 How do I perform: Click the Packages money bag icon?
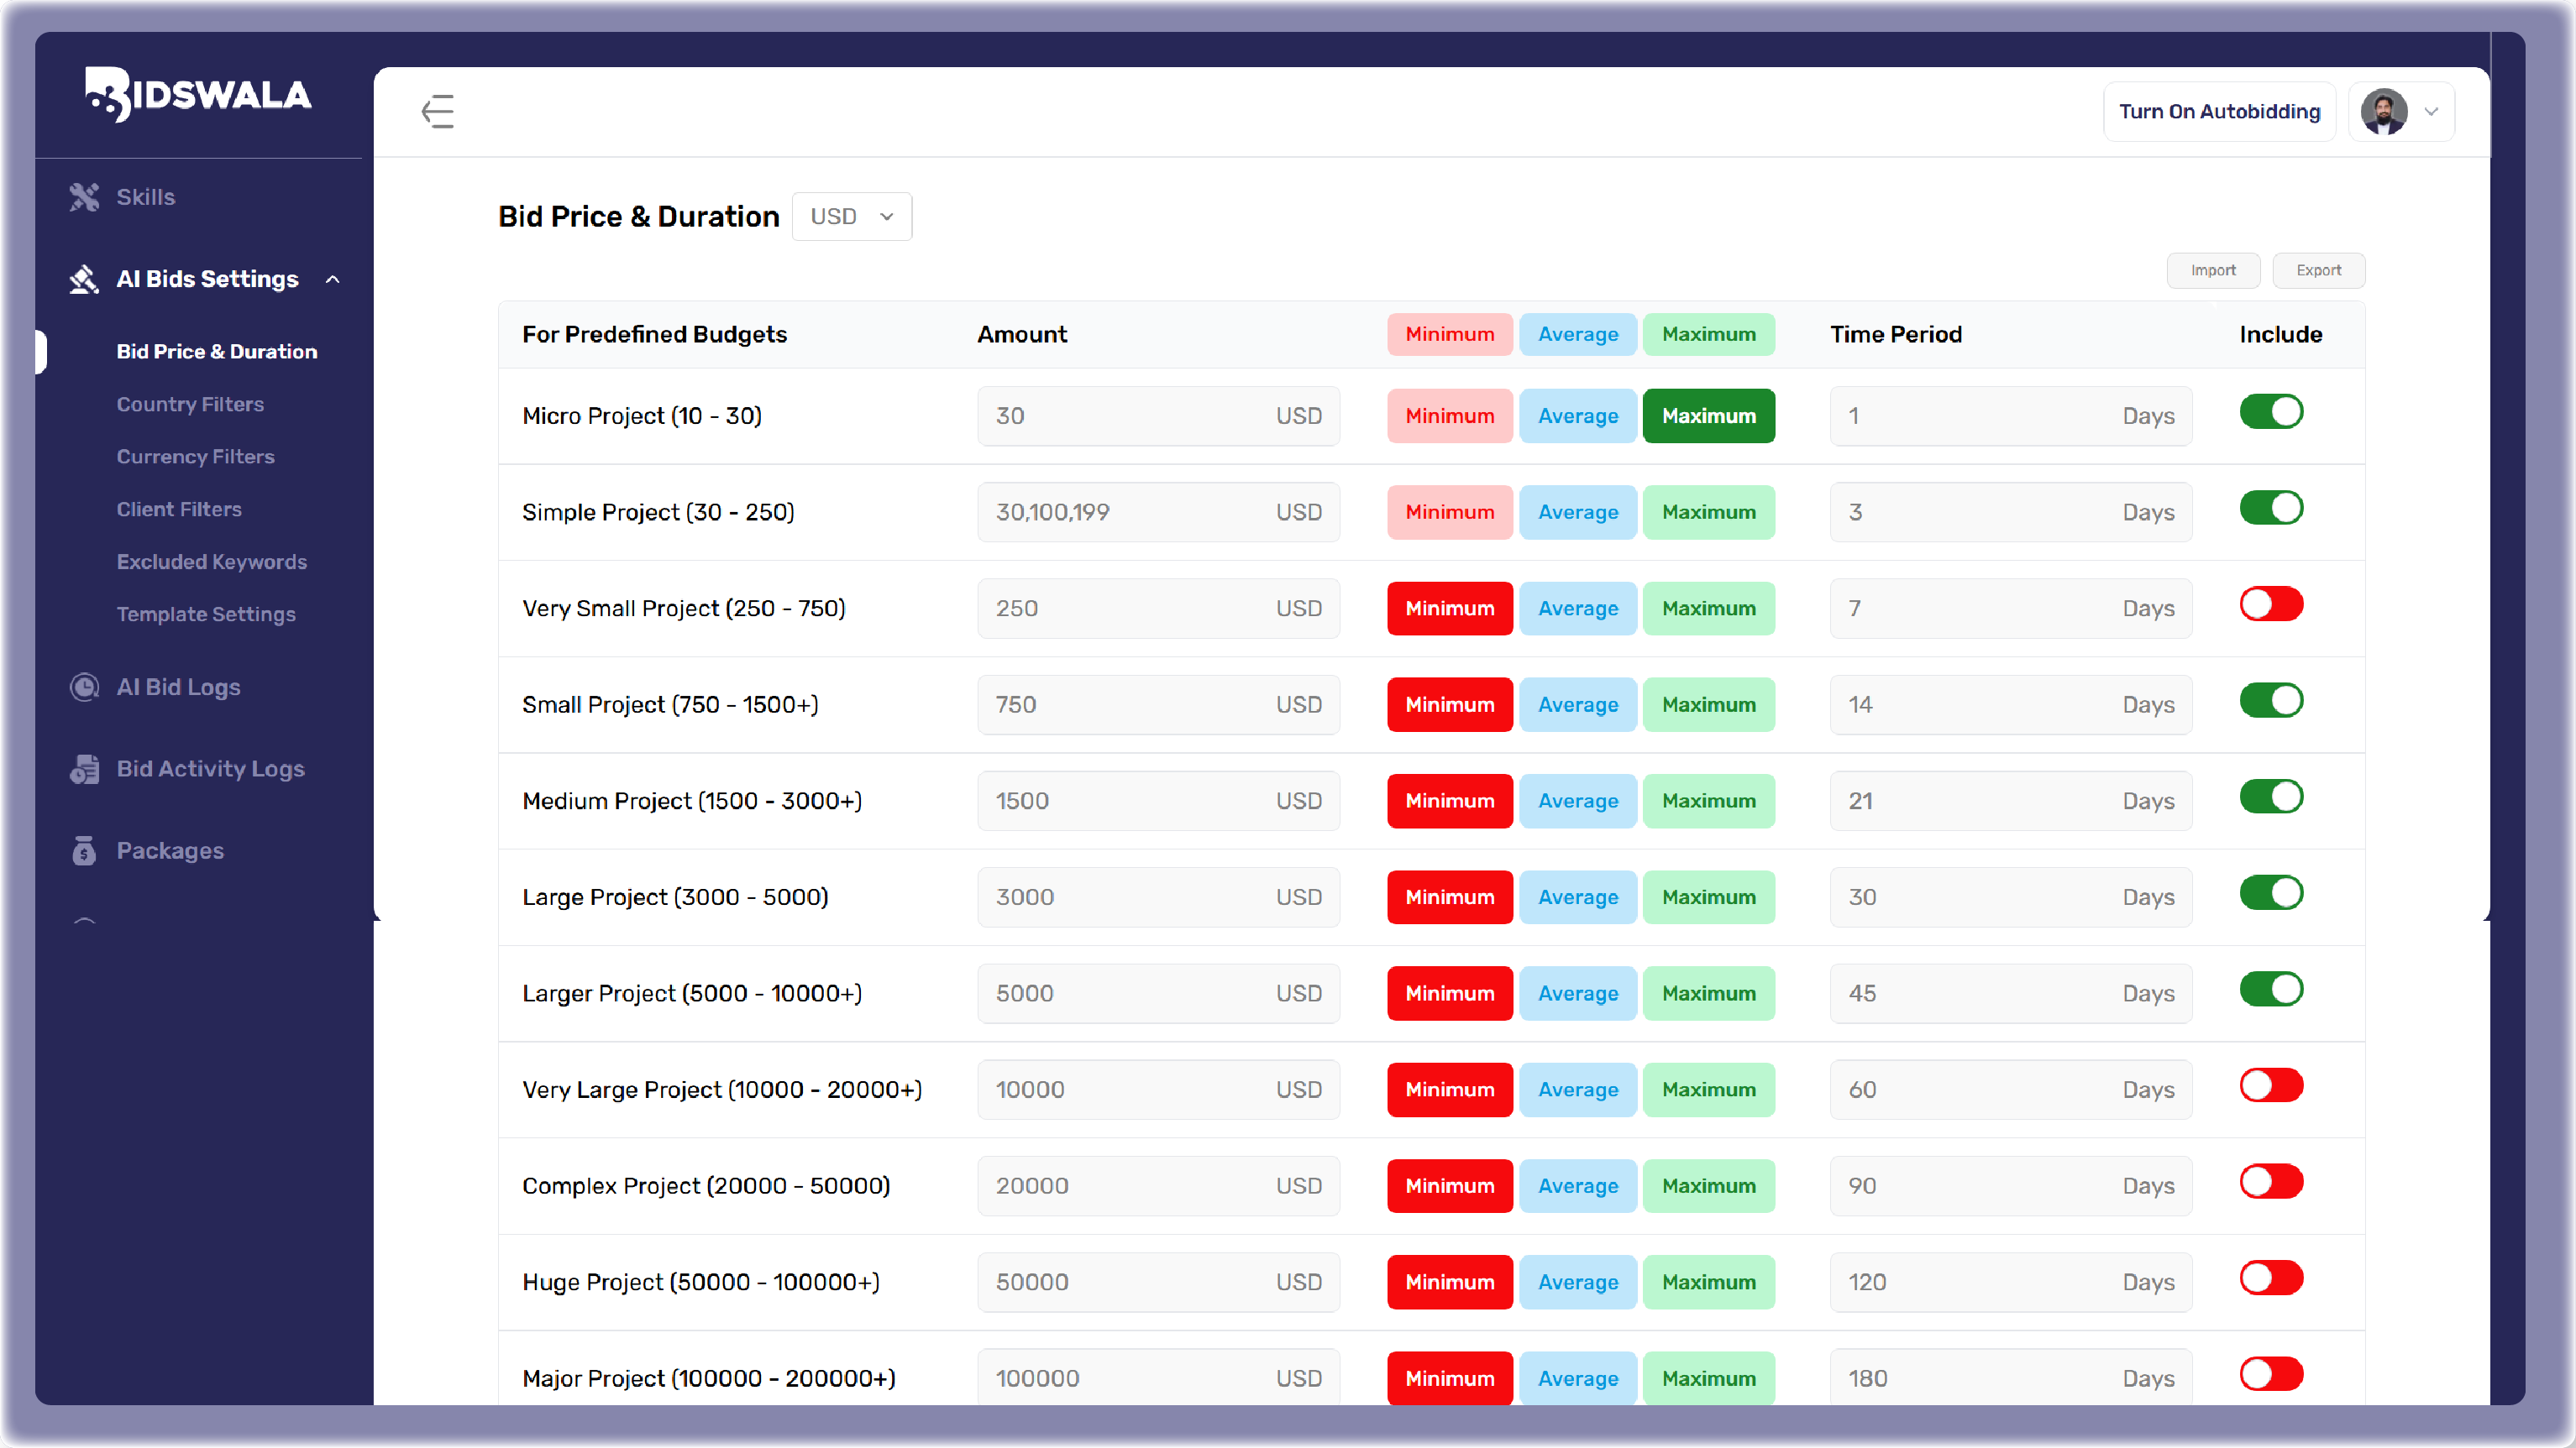84,850
